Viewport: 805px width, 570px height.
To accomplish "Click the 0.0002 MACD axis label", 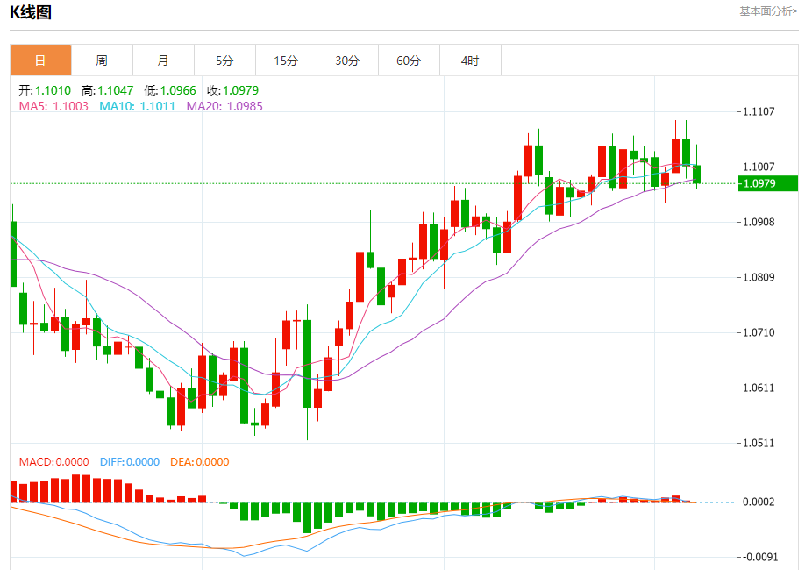I will pyautogui.click(x=759, y=502).
